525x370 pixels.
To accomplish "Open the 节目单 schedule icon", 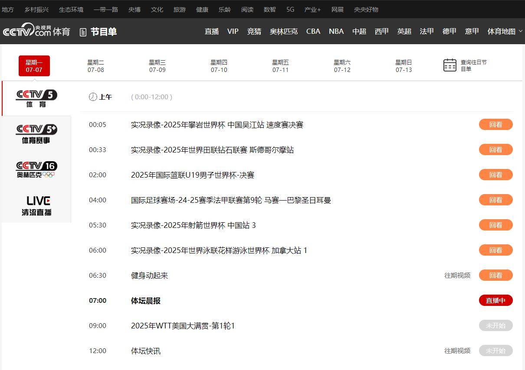I will point(83,32).
